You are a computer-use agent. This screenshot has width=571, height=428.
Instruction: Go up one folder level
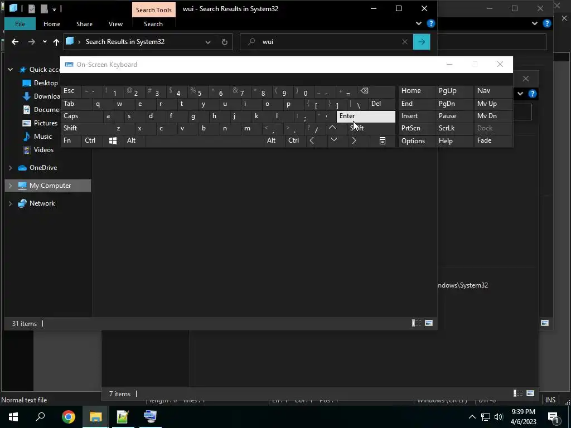(x=56, y=42)
